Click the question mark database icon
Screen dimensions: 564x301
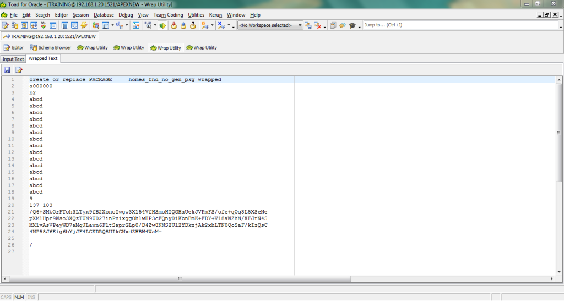(x=193, y=25)
